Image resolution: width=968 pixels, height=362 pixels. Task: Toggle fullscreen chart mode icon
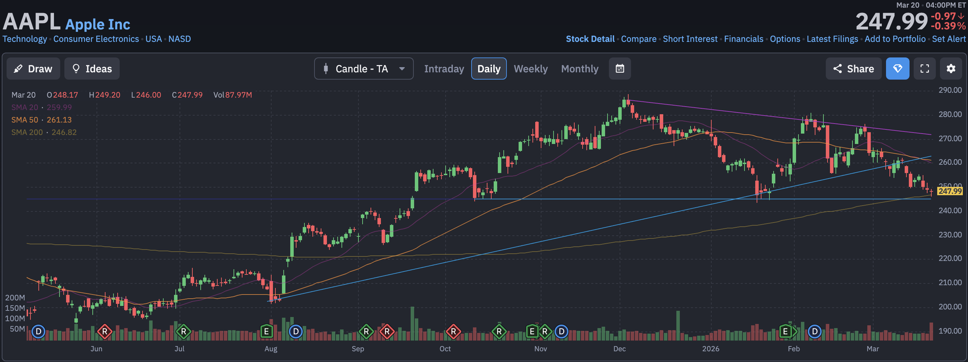[924, 69]
